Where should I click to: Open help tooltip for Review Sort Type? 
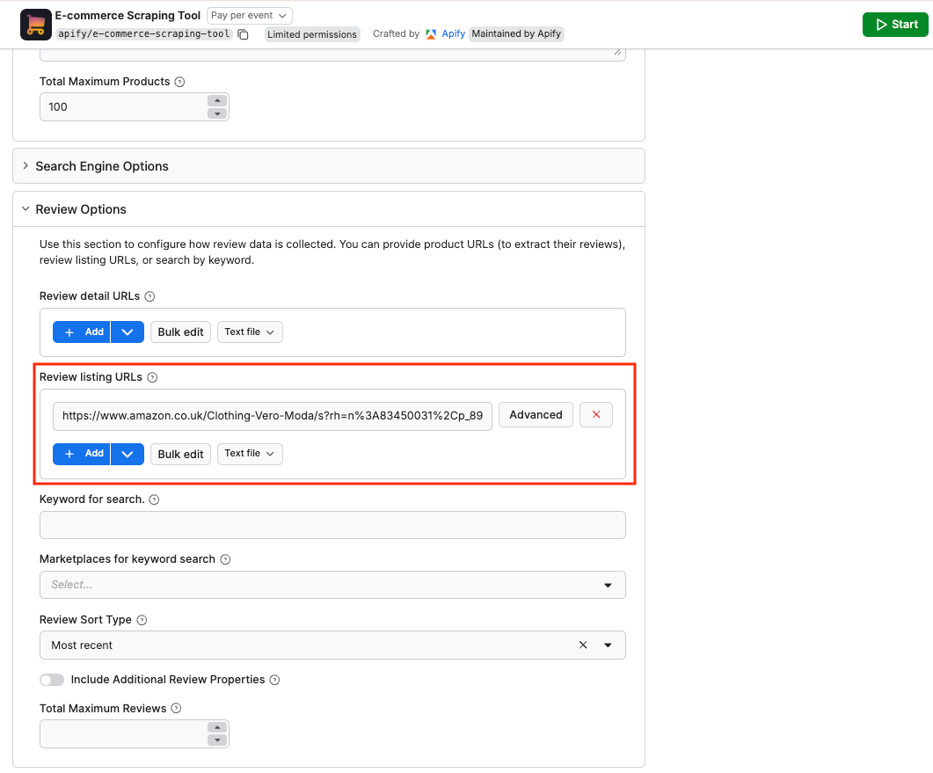pyautogui.click(x=143, y=619)
